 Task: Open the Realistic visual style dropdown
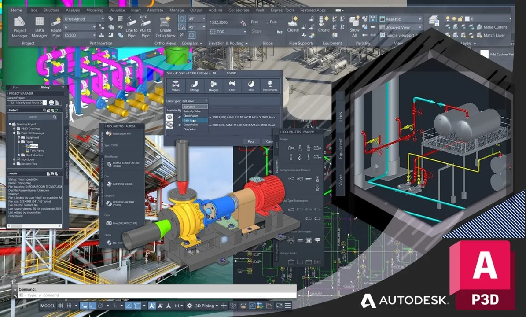400,19
